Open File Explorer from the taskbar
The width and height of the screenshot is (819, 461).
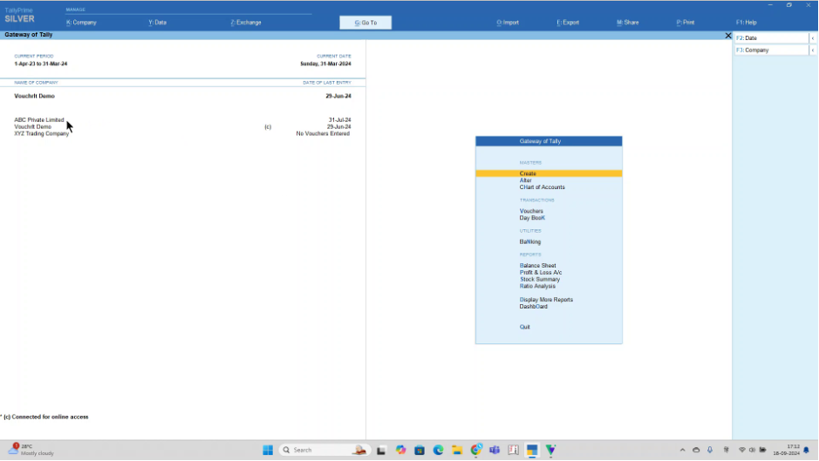(457, 450)
